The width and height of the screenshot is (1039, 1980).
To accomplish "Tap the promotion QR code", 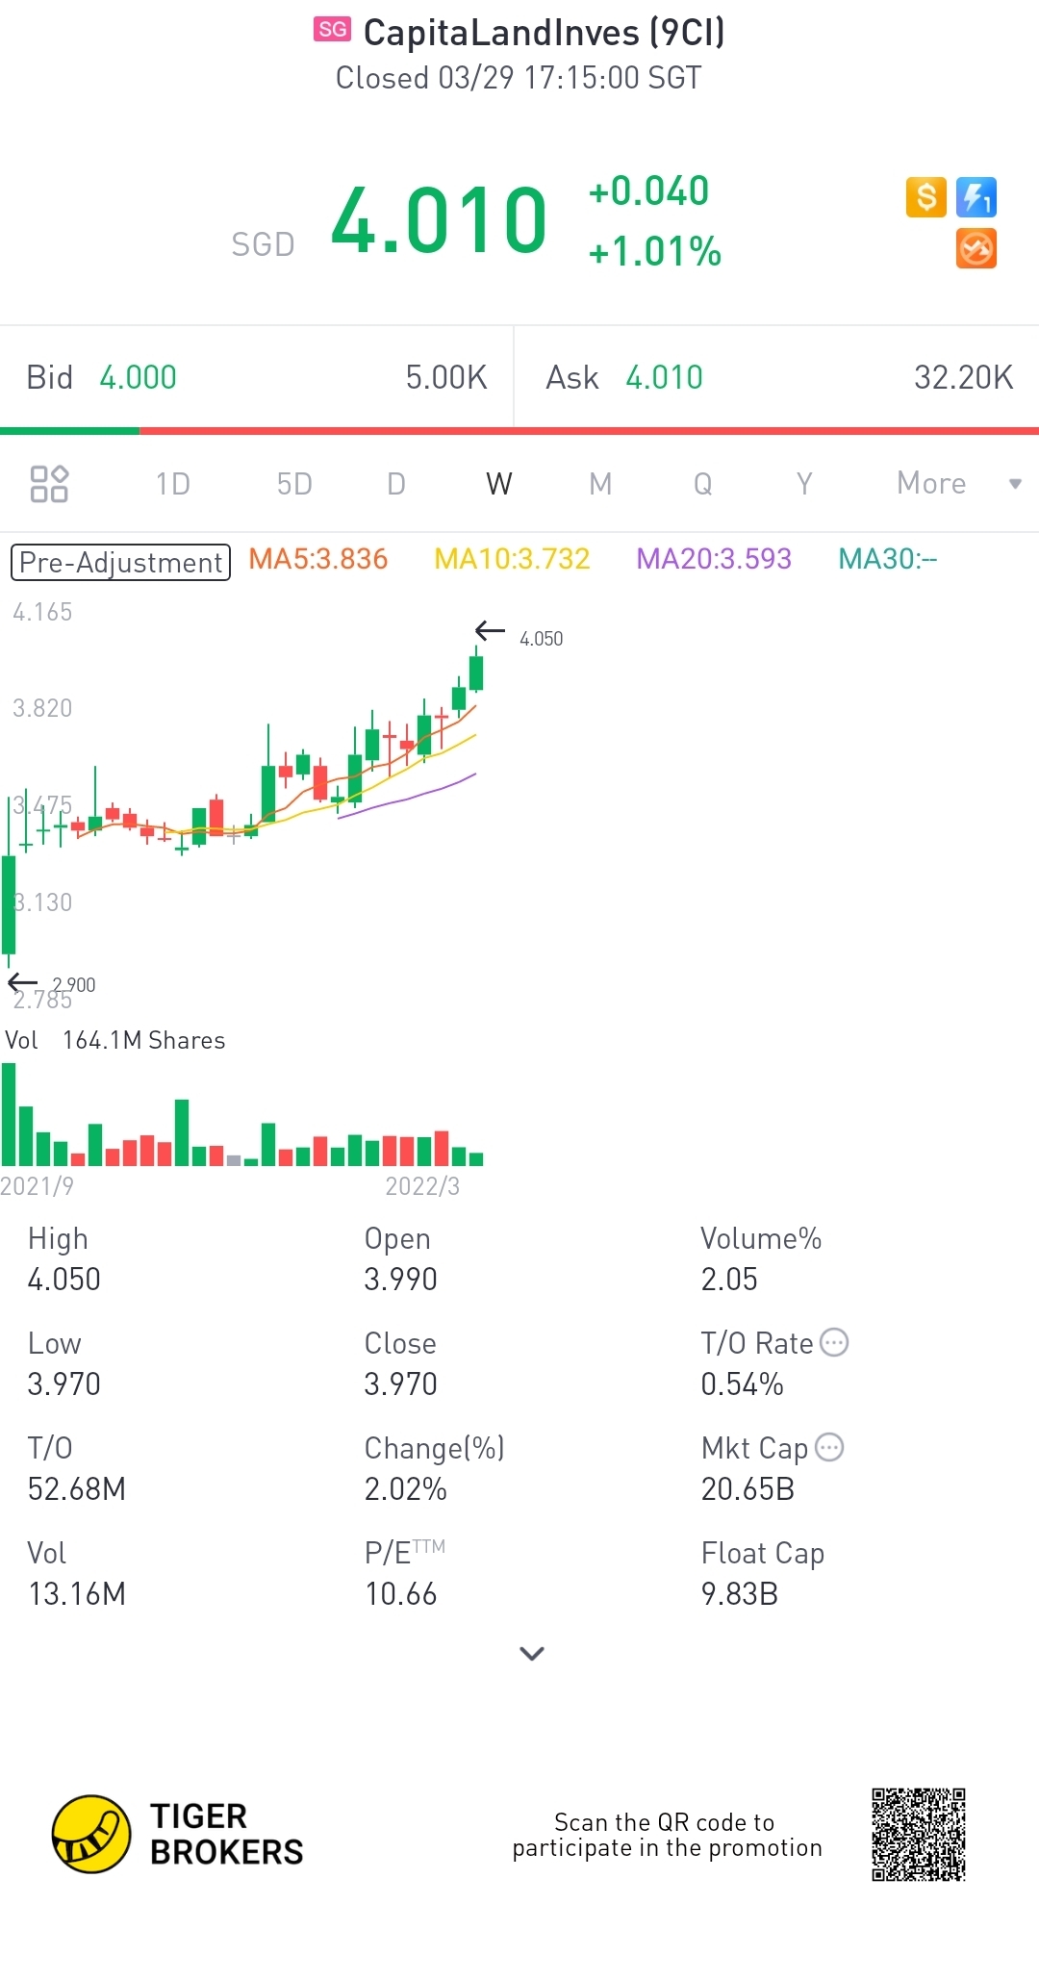I will 919,1835.
